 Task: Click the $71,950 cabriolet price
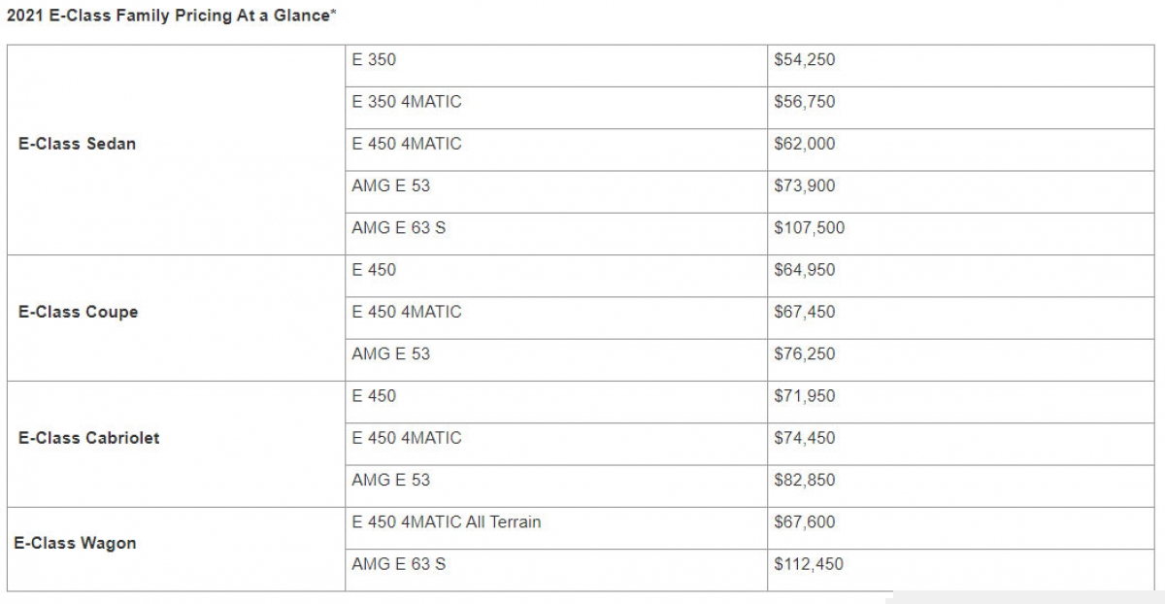[x=804, y=396]
